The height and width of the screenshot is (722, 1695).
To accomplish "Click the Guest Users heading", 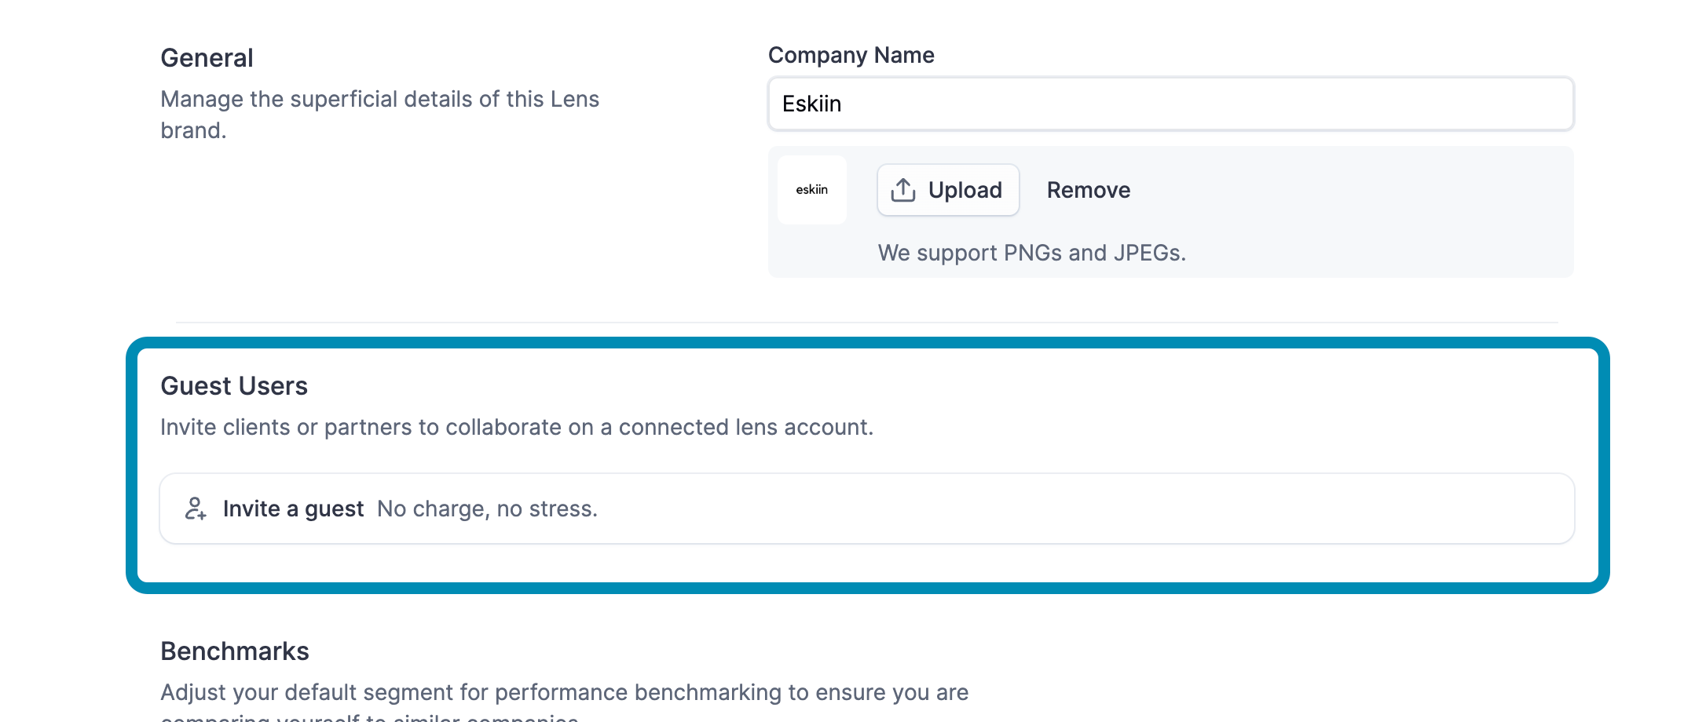I will coord(234,386).
